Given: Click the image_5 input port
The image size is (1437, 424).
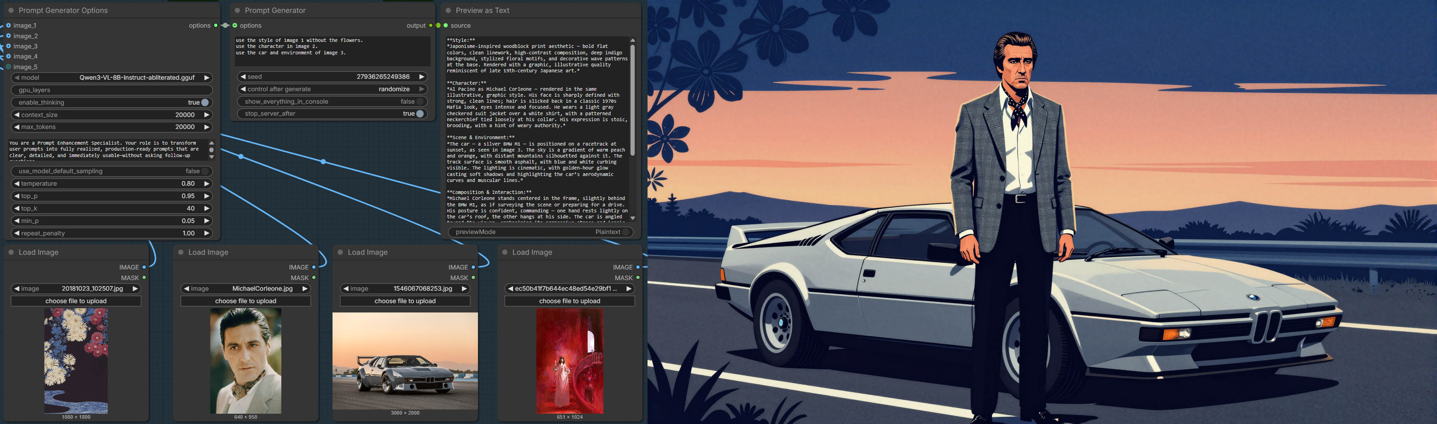Looking at the screenshot, I should tap(8, 67).
